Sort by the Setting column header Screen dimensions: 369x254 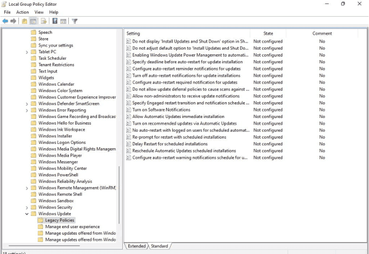187,33
